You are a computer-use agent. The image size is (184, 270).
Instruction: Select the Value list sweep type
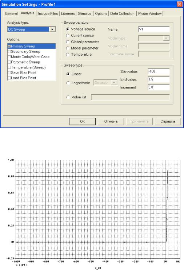point(68,97)
